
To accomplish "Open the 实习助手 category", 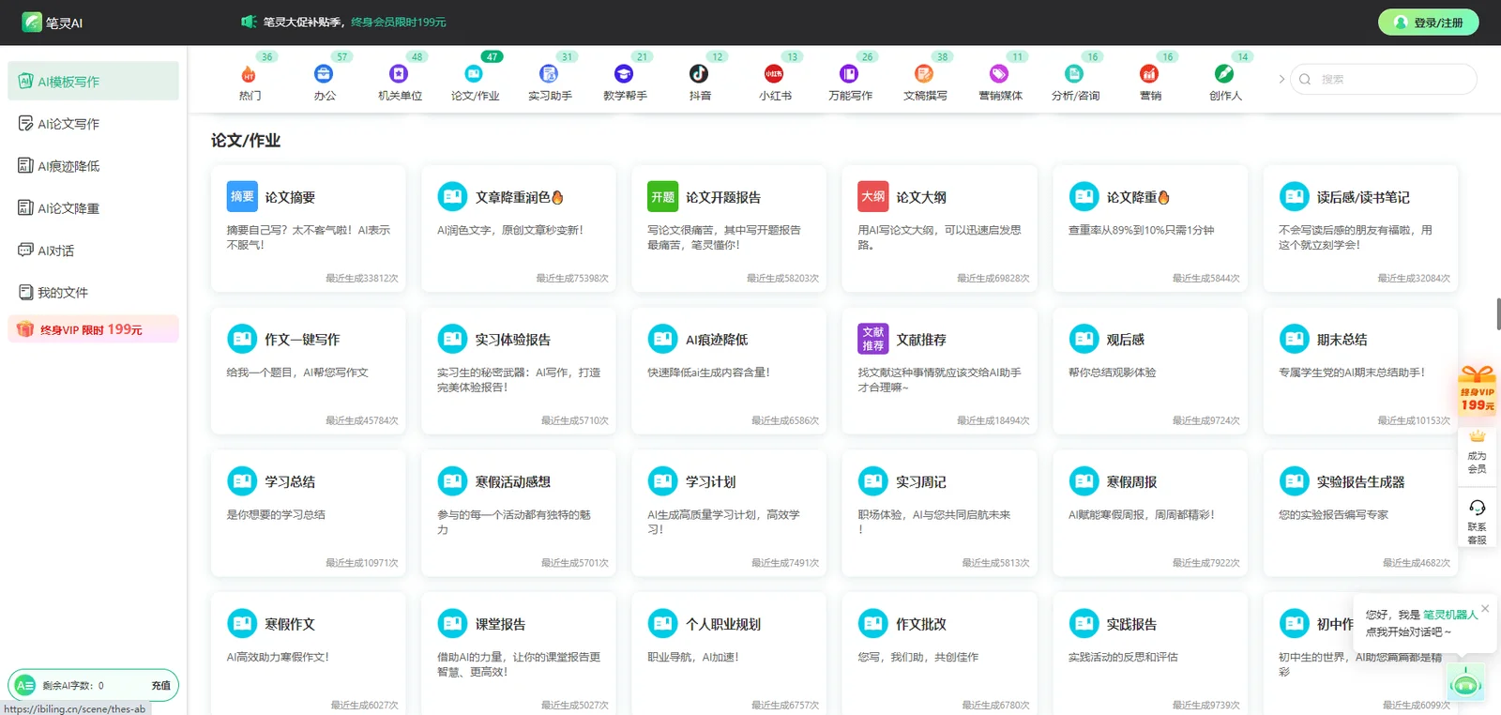I will point(550,82).
